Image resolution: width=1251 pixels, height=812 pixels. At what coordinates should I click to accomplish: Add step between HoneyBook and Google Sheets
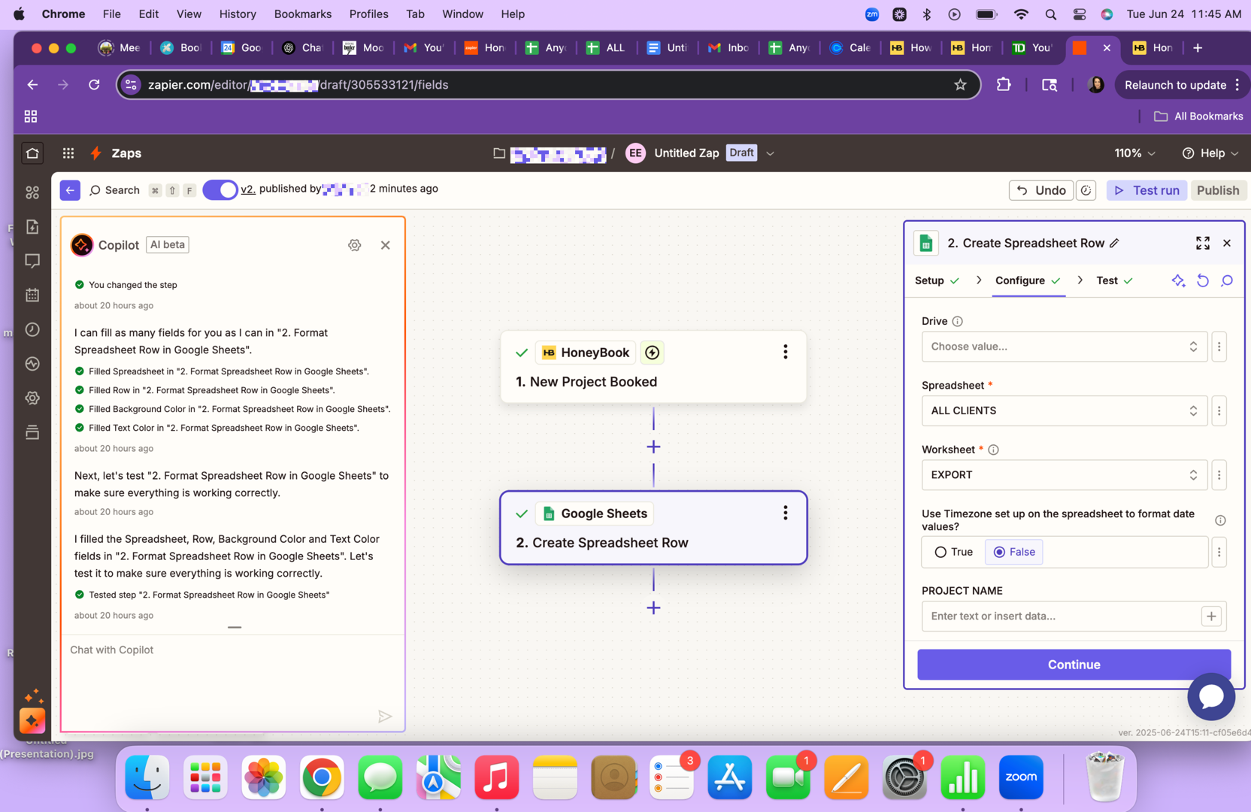coord(653,447)
